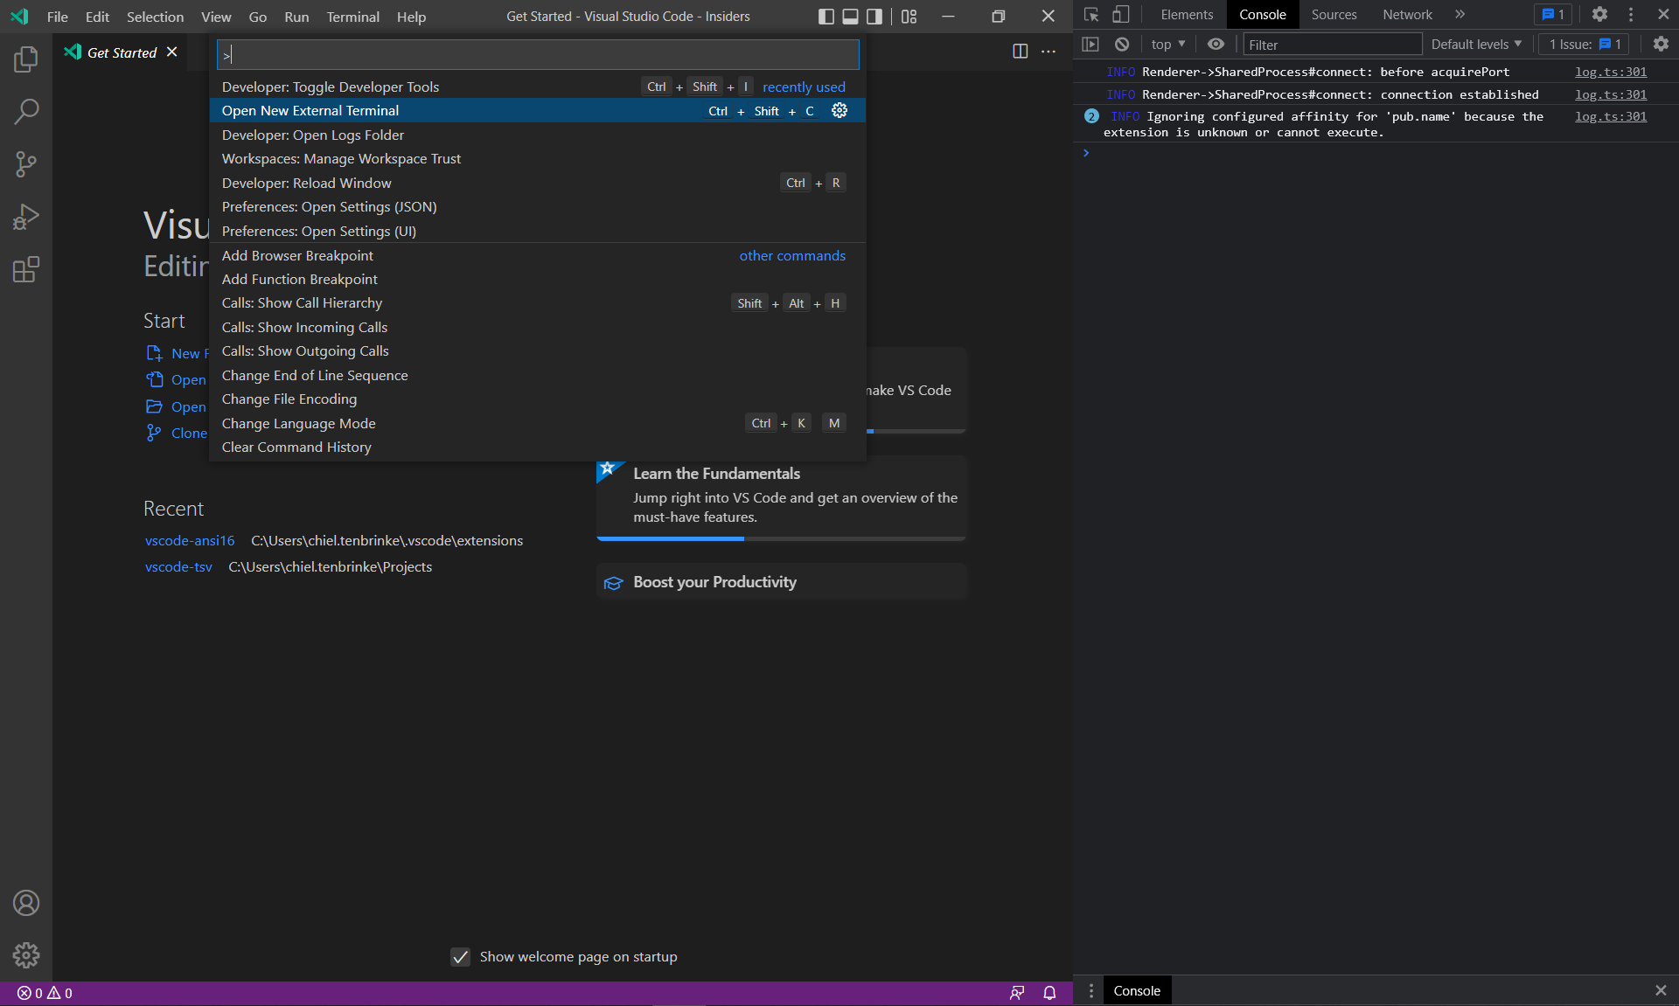
Task: Switch to the Sources tab in DevTools
Action: coord(1333,14)
